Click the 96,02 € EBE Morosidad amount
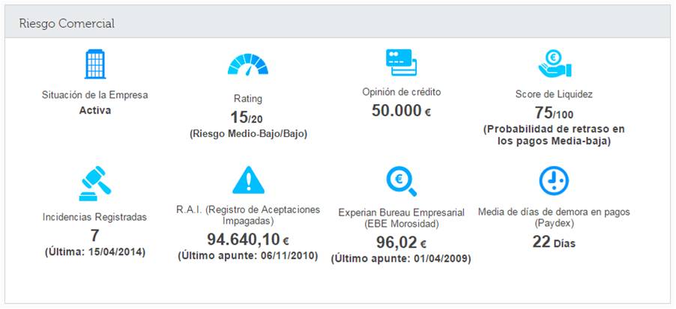Screen dimensions: 676x309 [x=401, y=242]
